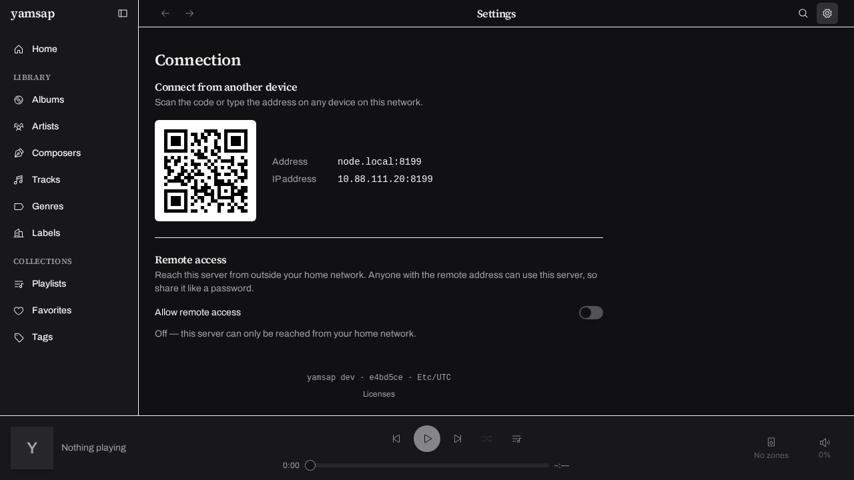The width and height of the screenshot is (854, 480).
Task: Click the yamsap logo title
Action: click(x=33, y=13)
